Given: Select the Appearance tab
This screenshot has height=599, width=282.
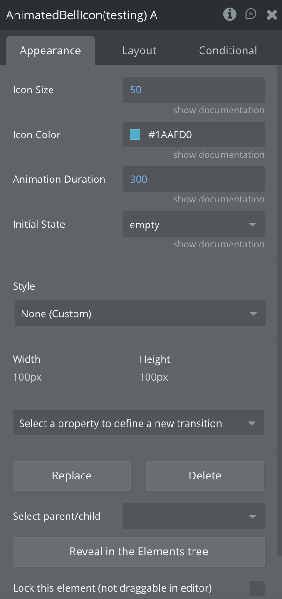Looking at the screenshot, I should click(50, 51).
